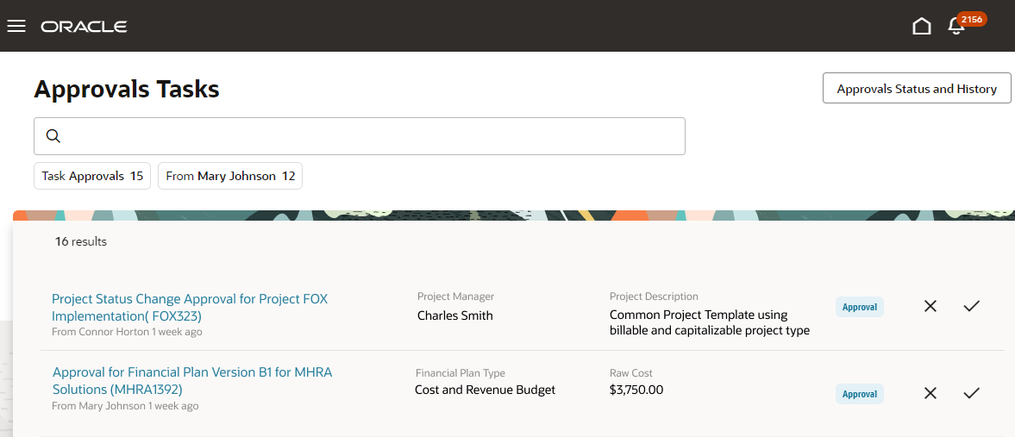Open the notifications bell

click(955, 27)
